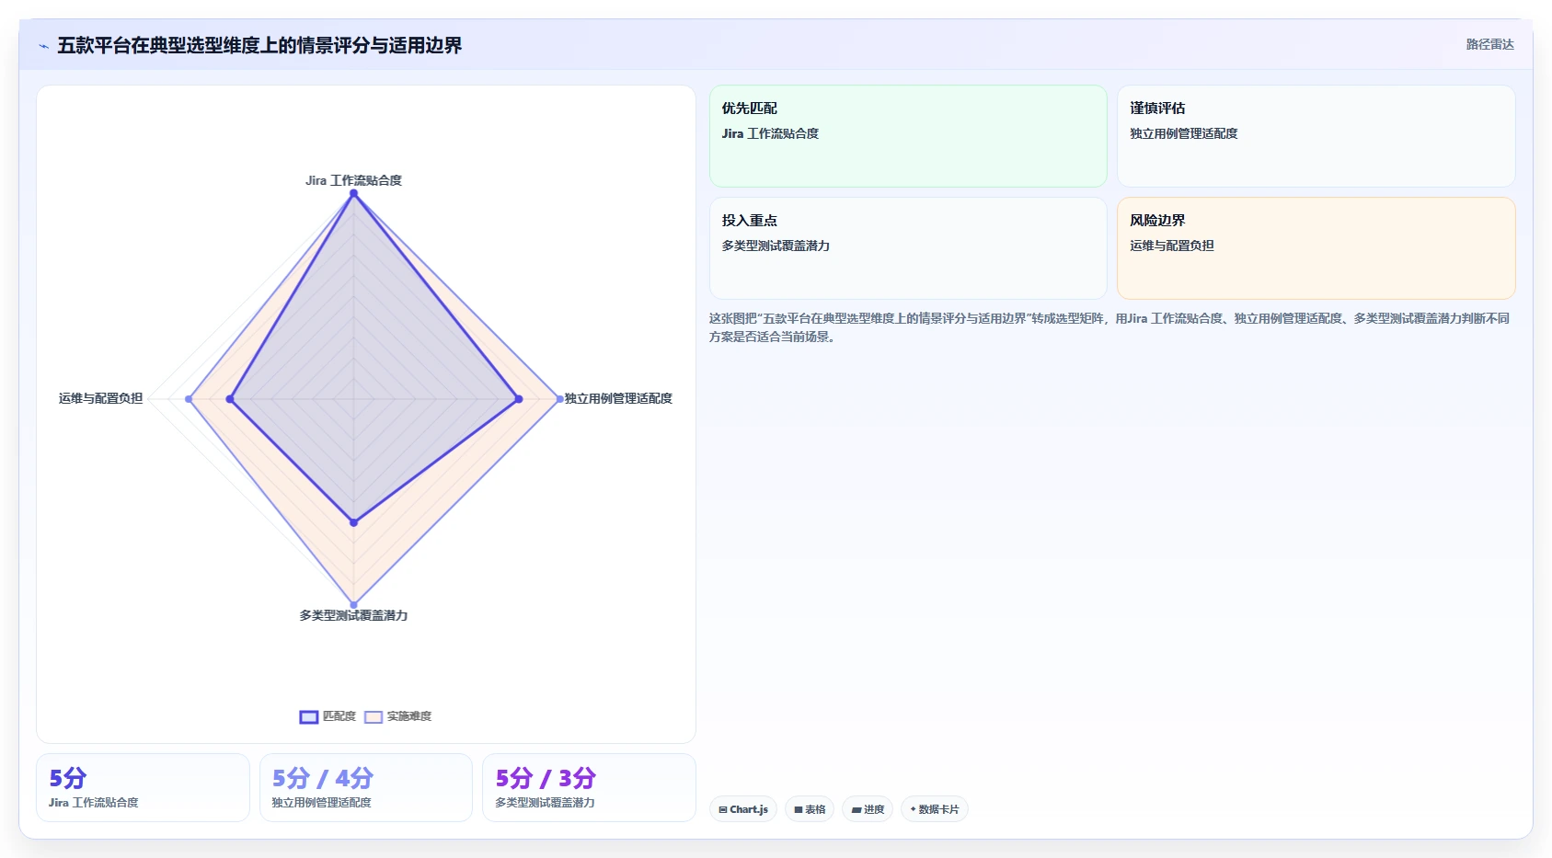Toggle the 实施难度 legend swatch
Screen dimensions: 1552x858
[374, 716]
